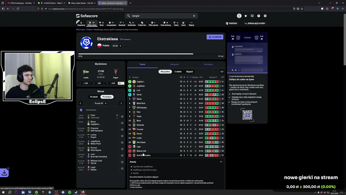
Task: Click in the search field
Action: point(161,16)
